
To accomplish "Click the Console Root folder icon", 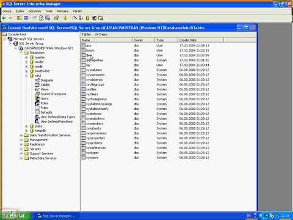I will [x=5, y=34].
